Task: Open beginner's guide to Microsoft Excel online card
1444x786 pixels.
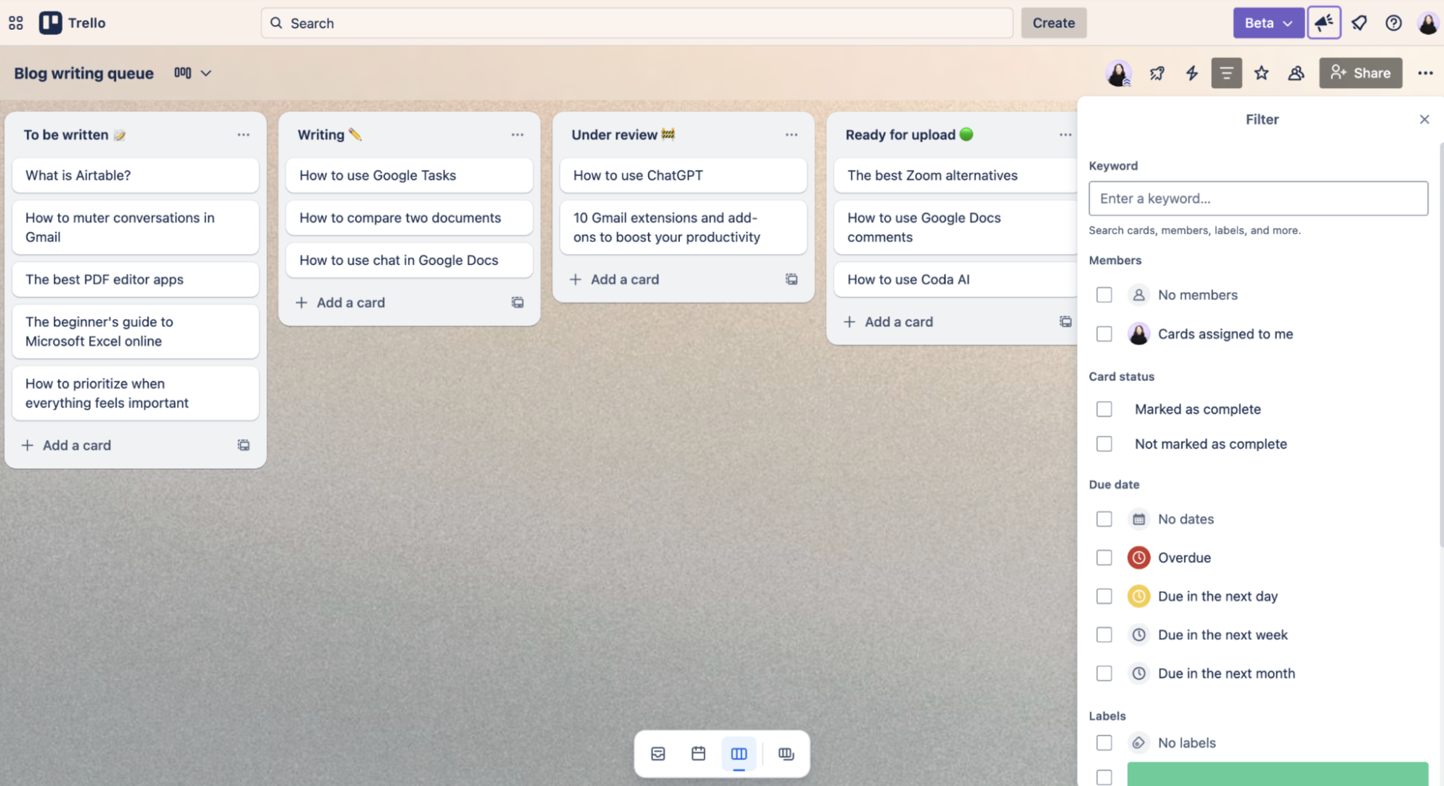Action: pos(135,331)
